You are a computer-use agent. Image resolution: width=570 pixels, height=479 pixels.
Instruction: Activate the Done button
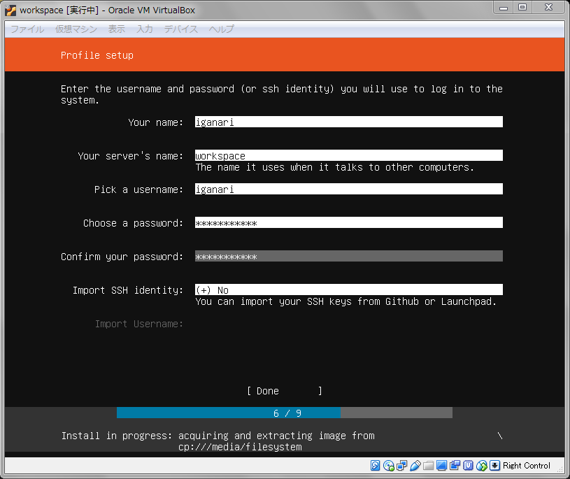[x=284, y=391]
